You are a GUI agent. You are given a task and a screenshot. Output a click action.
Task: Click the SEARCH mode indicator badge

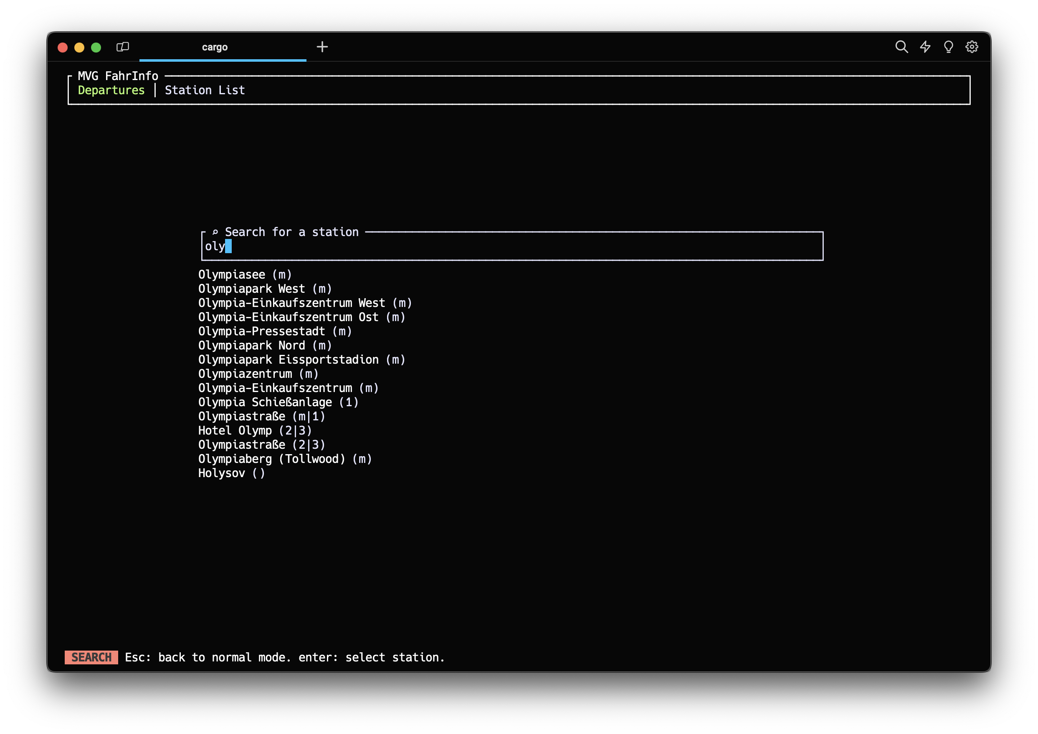point(91,657)
